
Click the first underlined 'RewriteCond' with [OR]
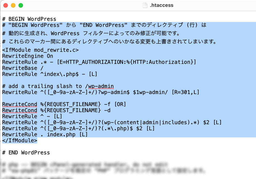click(x=19, y=104)
